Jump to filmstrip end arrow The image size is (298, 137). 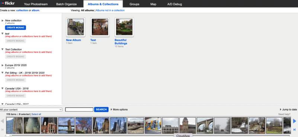coord(295,130)
